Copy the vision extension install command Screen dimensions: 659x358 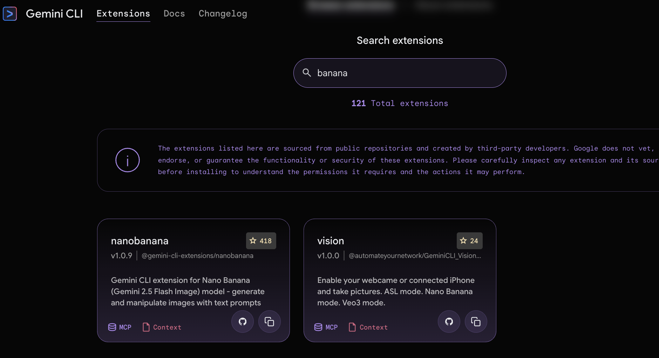point(476,321)
